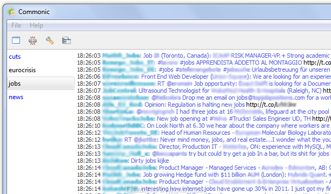Screen dimensions: 331x194
Task: Open the link after Raleigh, NC
Action: point(327,91)
